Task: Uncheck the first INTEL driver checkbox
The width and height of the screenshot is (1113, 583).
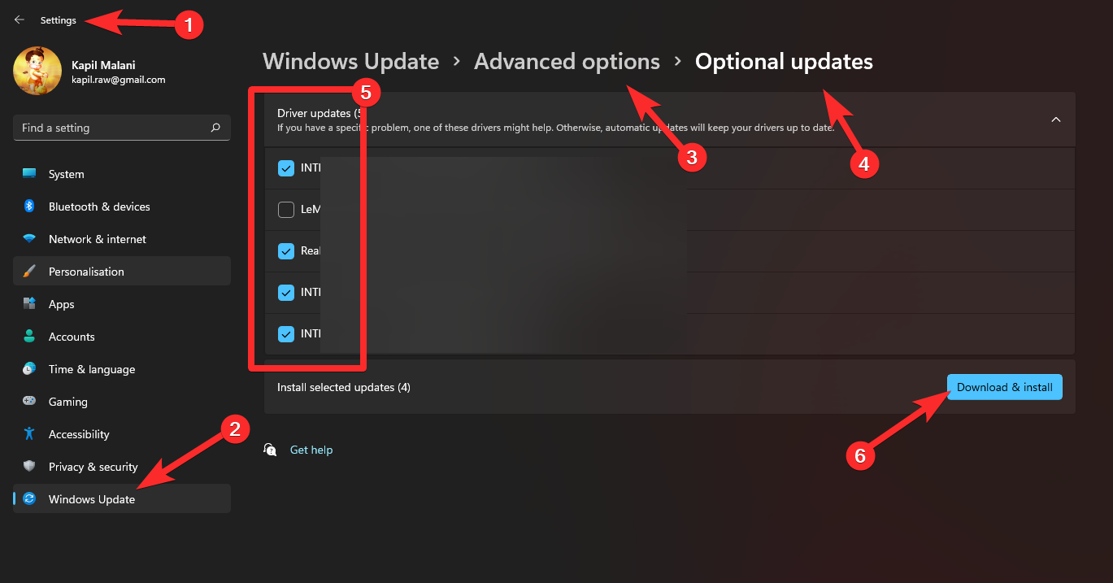Action: 286,168
